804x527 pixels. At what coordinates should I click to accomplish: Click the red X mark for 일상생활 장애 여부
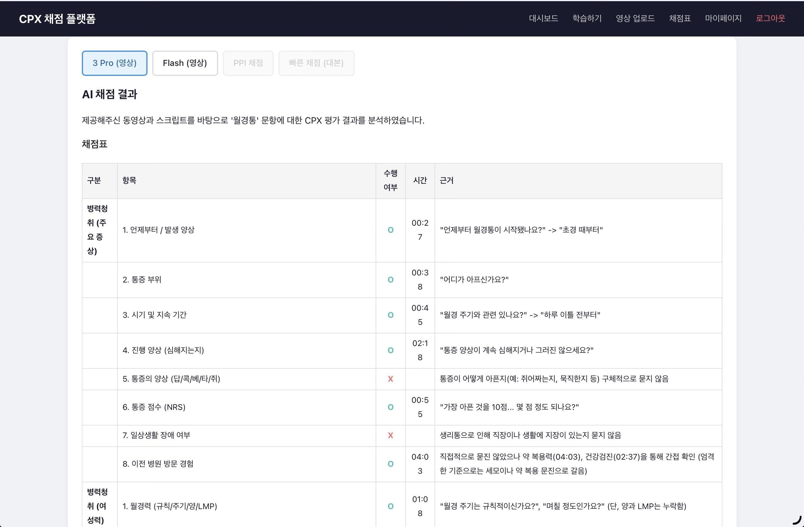tap(390, 435)
